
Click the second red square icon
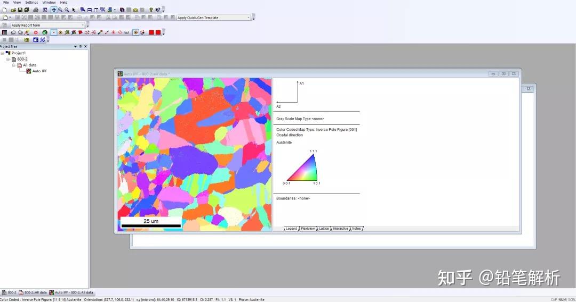(158, 32)
